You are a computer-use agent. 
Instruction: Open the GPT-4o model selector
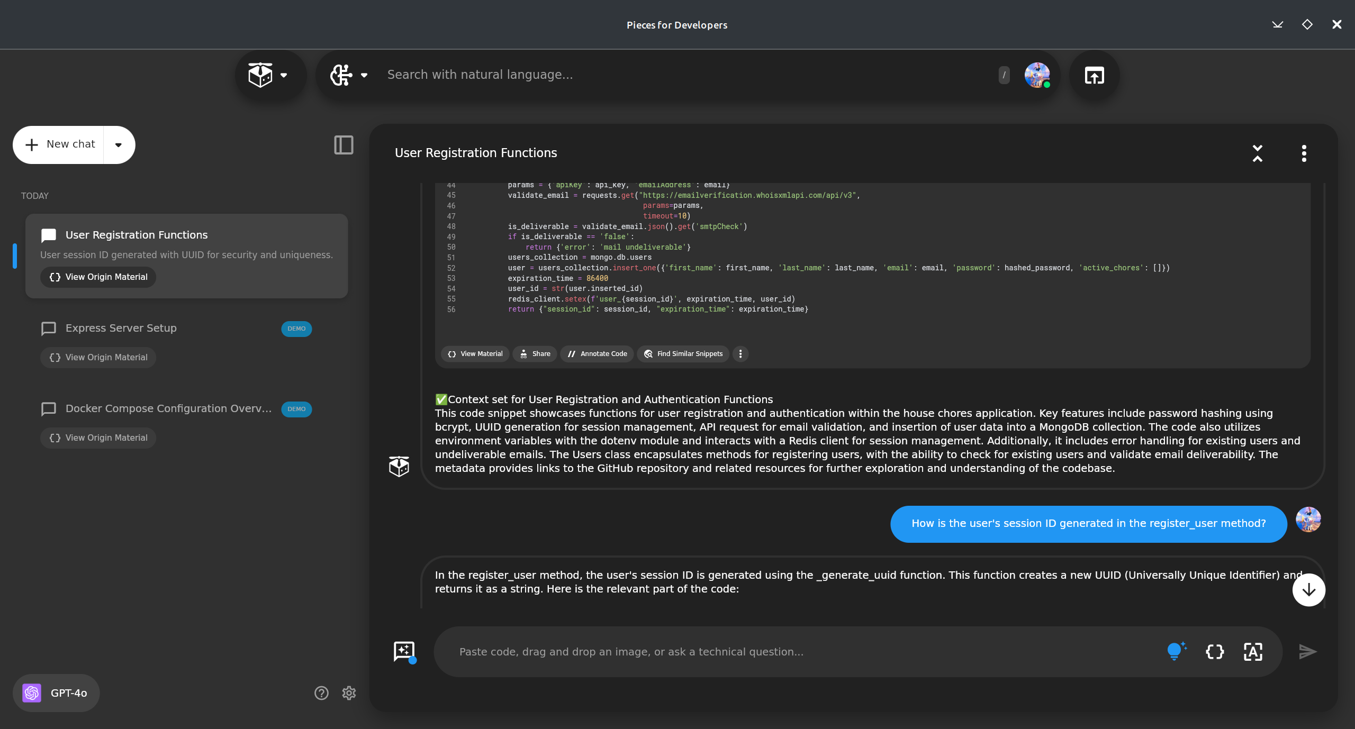pyautogui.click(x=56, y=692)
